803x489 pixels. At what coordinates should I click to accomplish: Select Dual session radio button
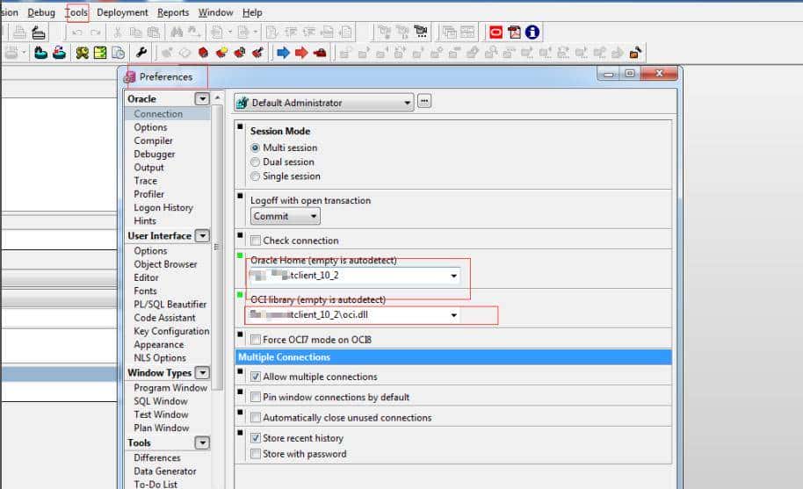(255, 162)
